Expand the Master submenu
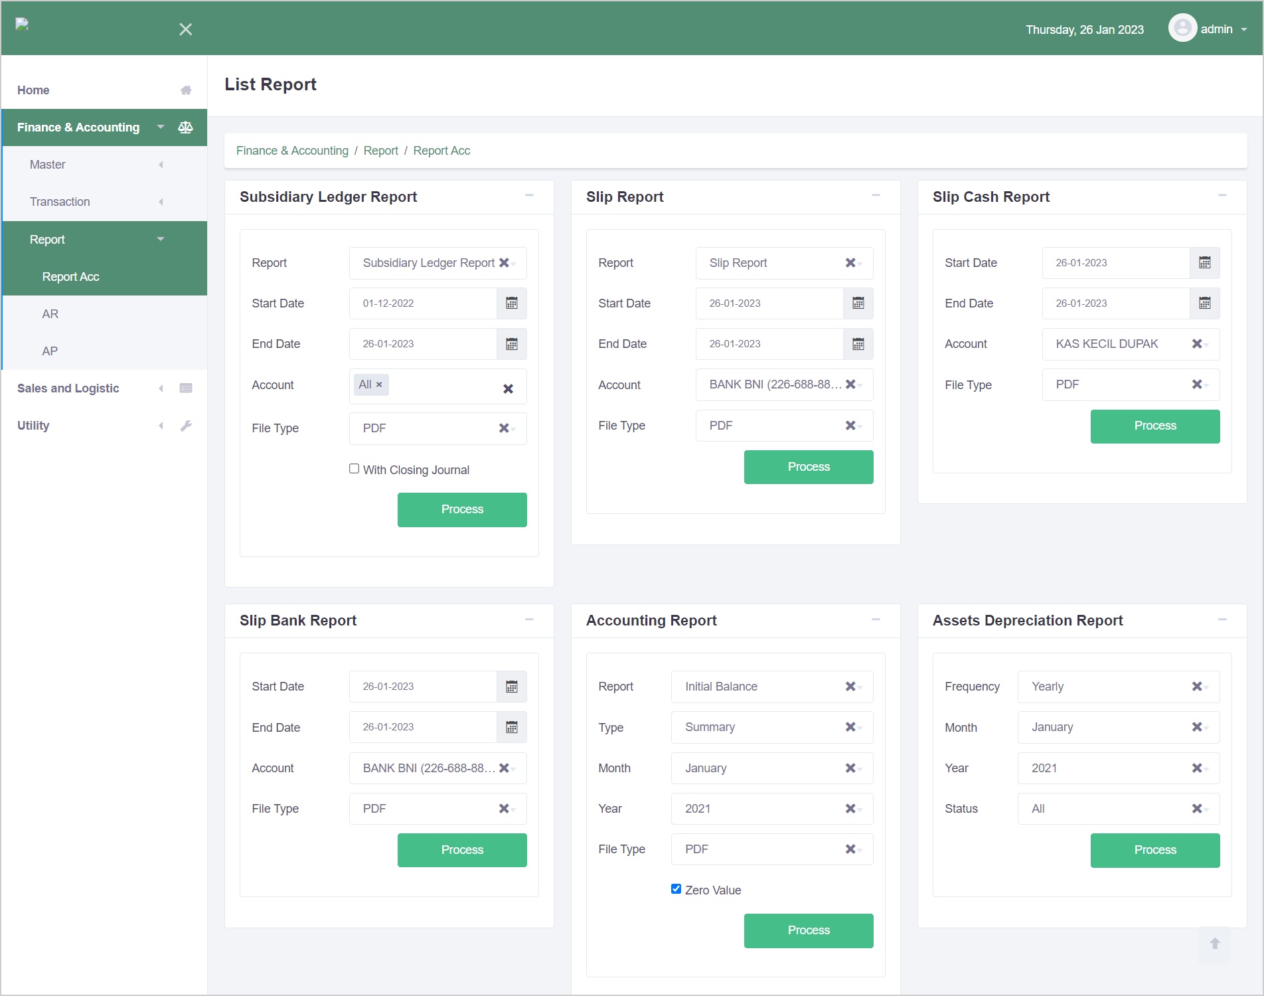This screenshot has width=1264, height=996. (x=48, y=165)
